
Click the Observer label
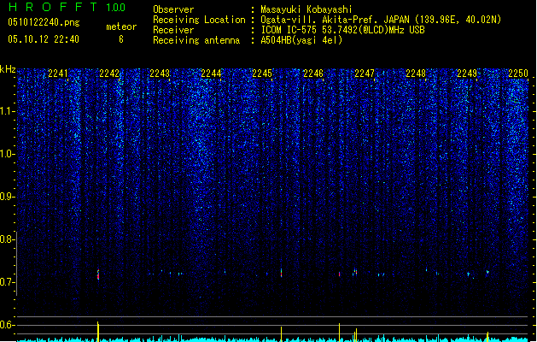[173, 9]
